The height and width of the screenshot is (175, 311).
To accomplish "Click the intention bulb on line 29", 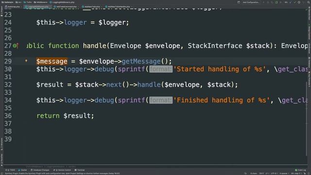I will [26, 61].
